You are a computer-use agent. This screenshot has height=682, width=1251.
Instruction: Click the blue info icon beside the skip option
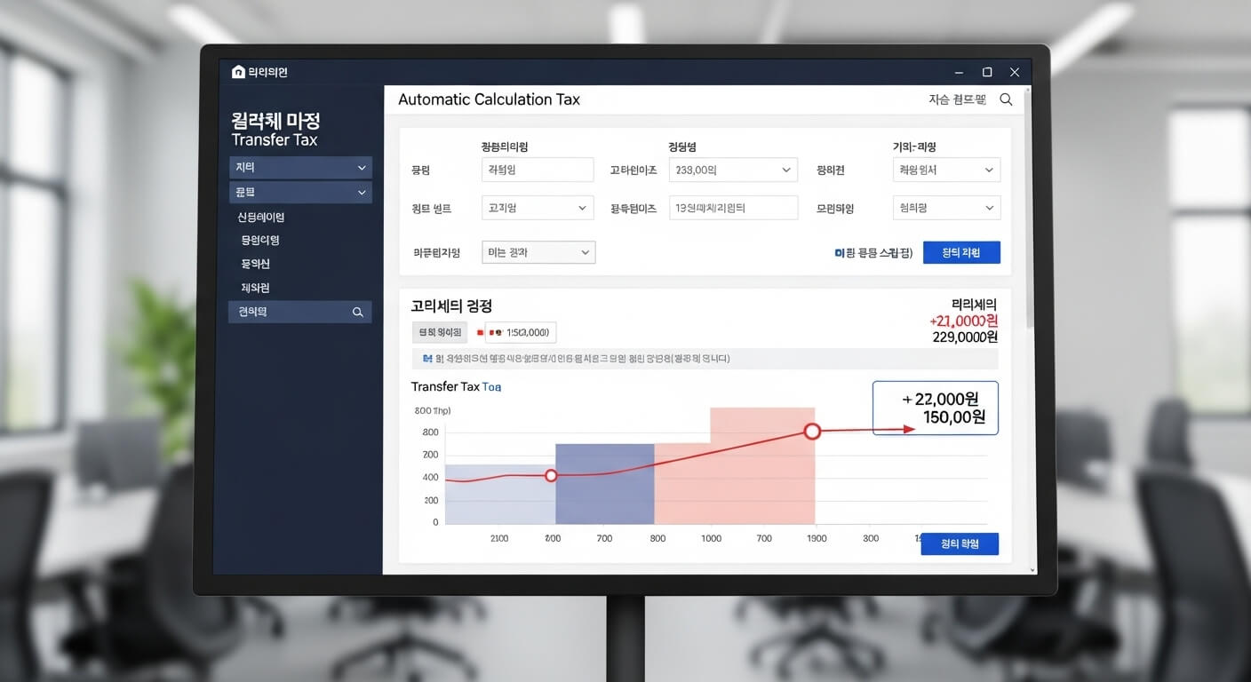tap(836, 252)
